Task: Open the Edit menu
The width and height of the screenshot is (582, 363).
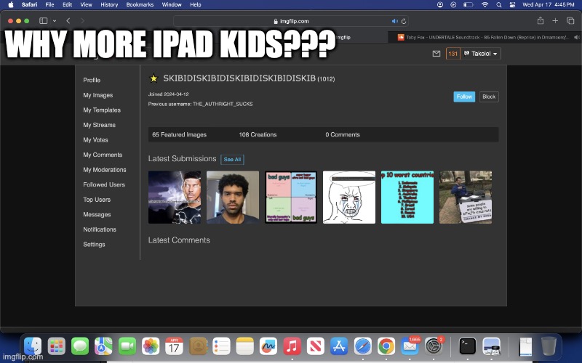Action: click(x=67, y=5)
